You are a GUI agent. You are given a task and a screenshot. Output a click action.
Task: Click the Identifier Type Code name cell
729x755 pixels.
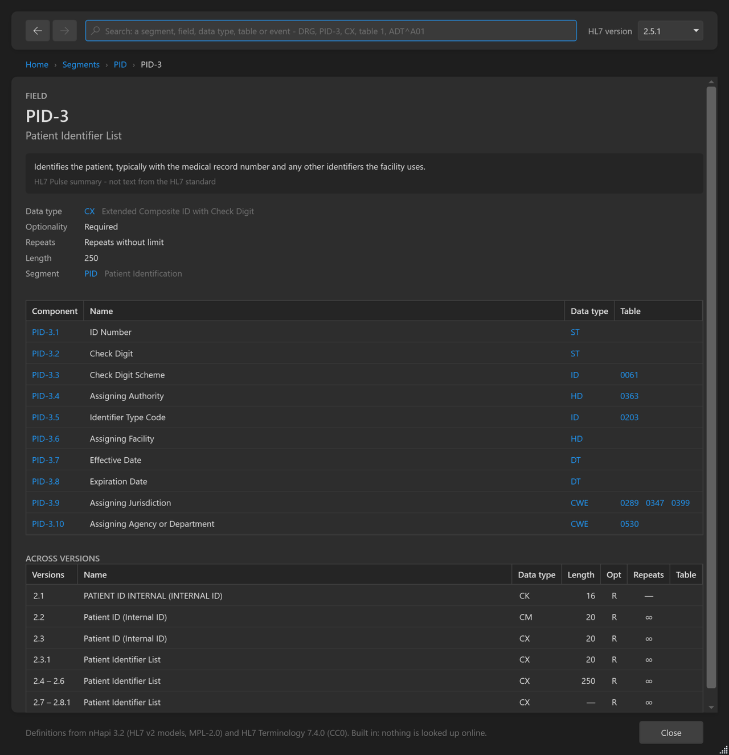[x=128, y=417]
